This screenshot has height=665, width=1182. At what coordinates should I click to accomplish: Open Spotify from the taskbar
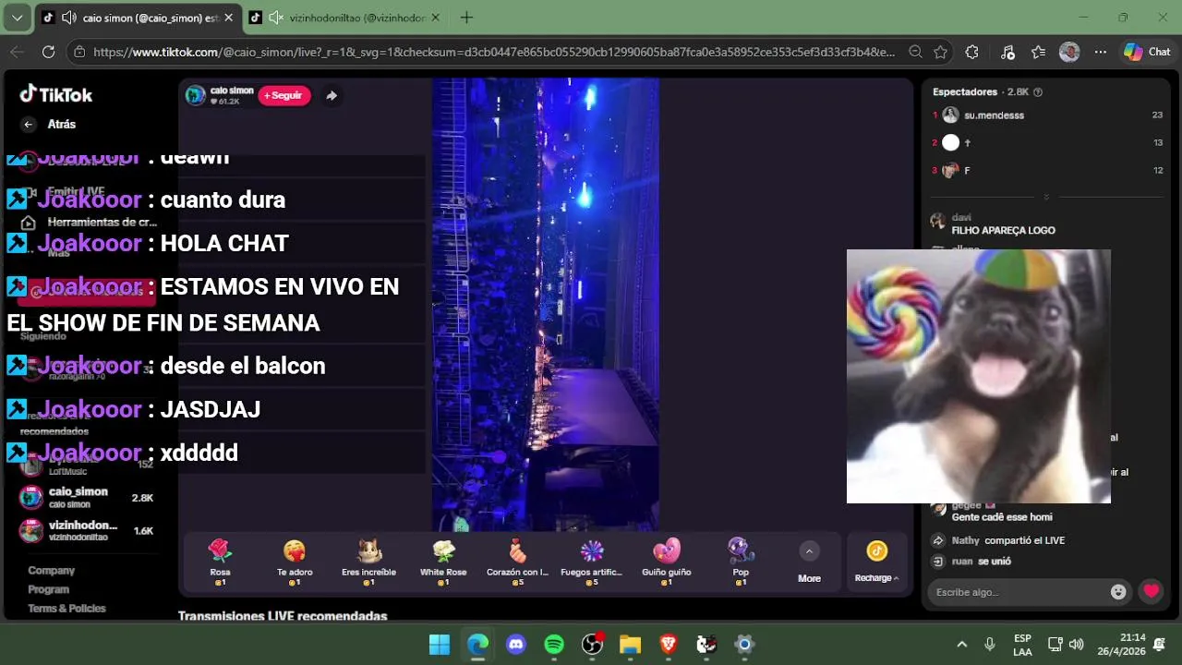554,645
